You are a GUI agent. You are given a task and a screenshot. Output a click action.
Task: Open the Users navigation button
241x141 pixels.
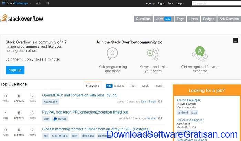tap(193, 19)
